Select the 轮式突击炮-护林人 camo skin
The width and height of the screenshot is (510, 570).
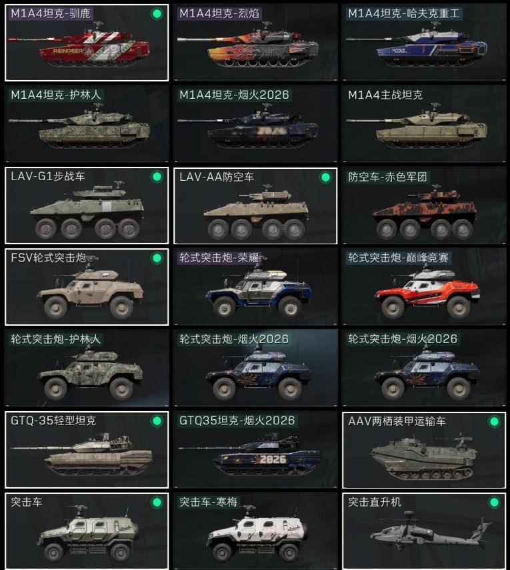pyautogui.click(x=87, y=368)
